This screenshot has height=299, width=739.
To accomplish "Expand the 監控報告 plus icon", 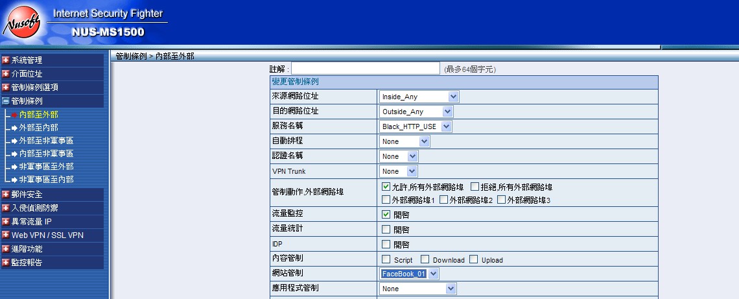I will (x=6, y=262).
